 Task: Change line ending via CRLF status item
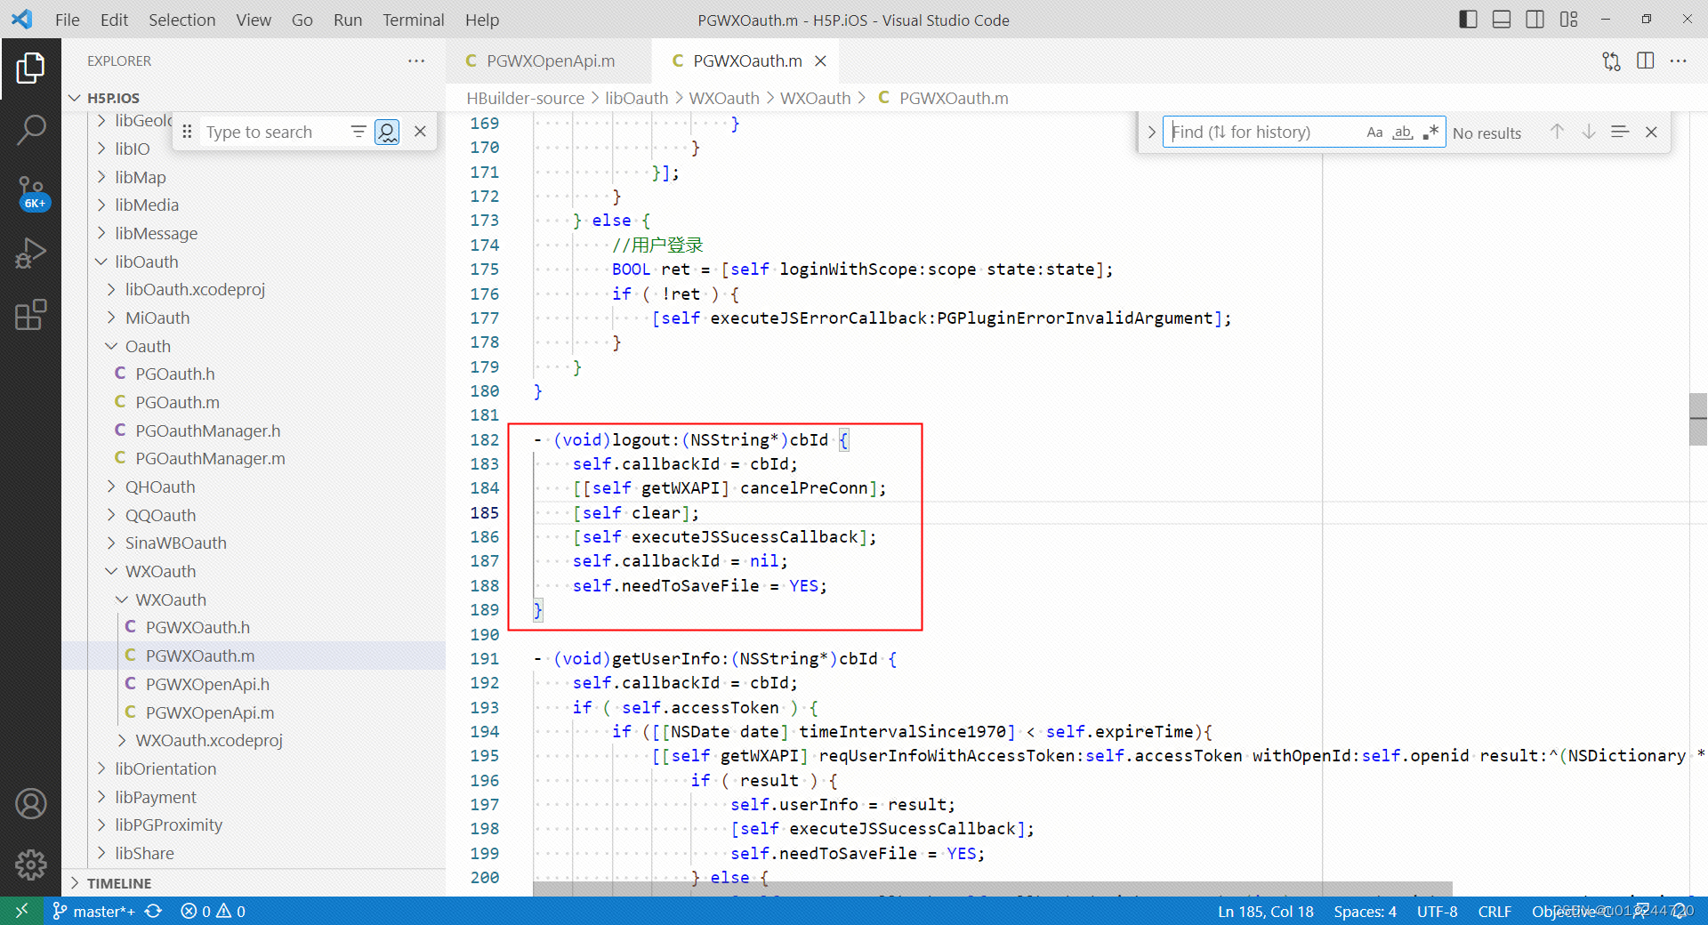[1494, 911]
